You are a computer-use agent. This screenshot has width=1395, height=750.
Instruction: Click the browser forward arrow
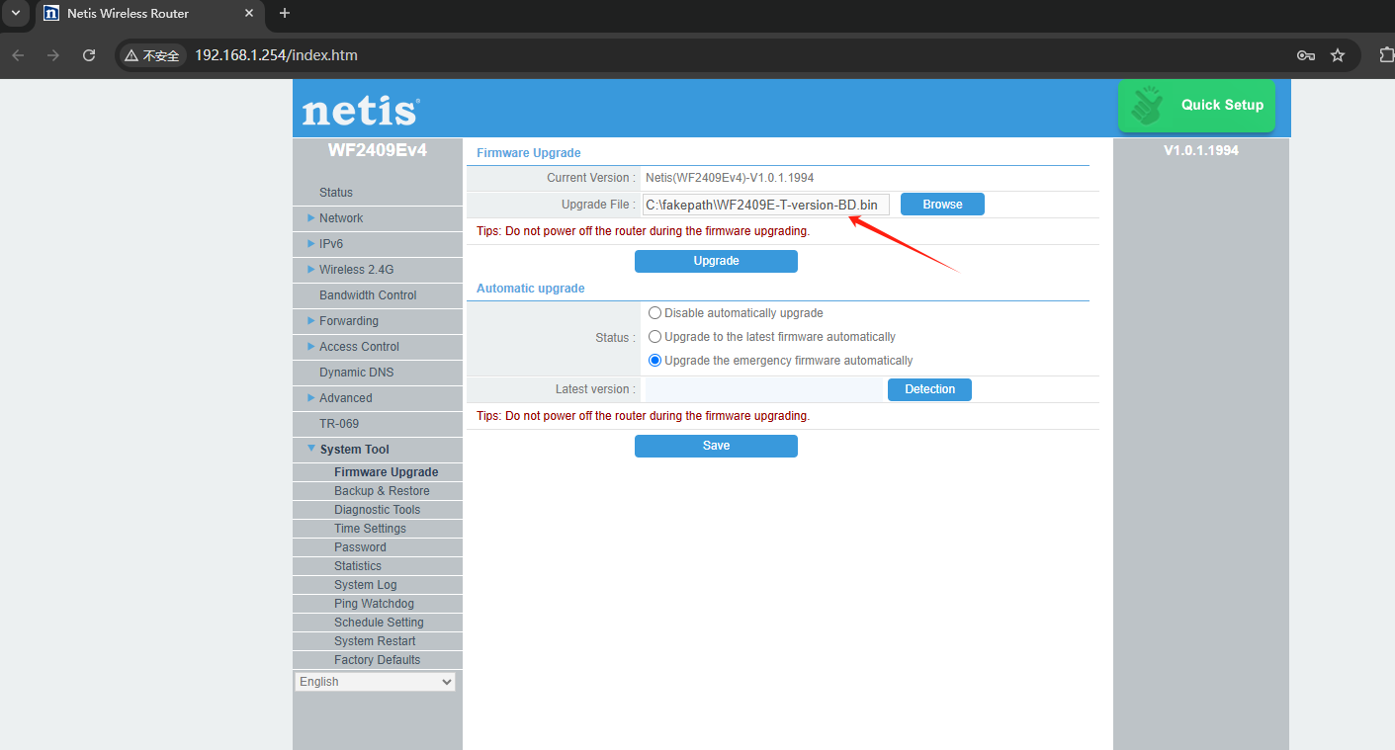(53, 55)
